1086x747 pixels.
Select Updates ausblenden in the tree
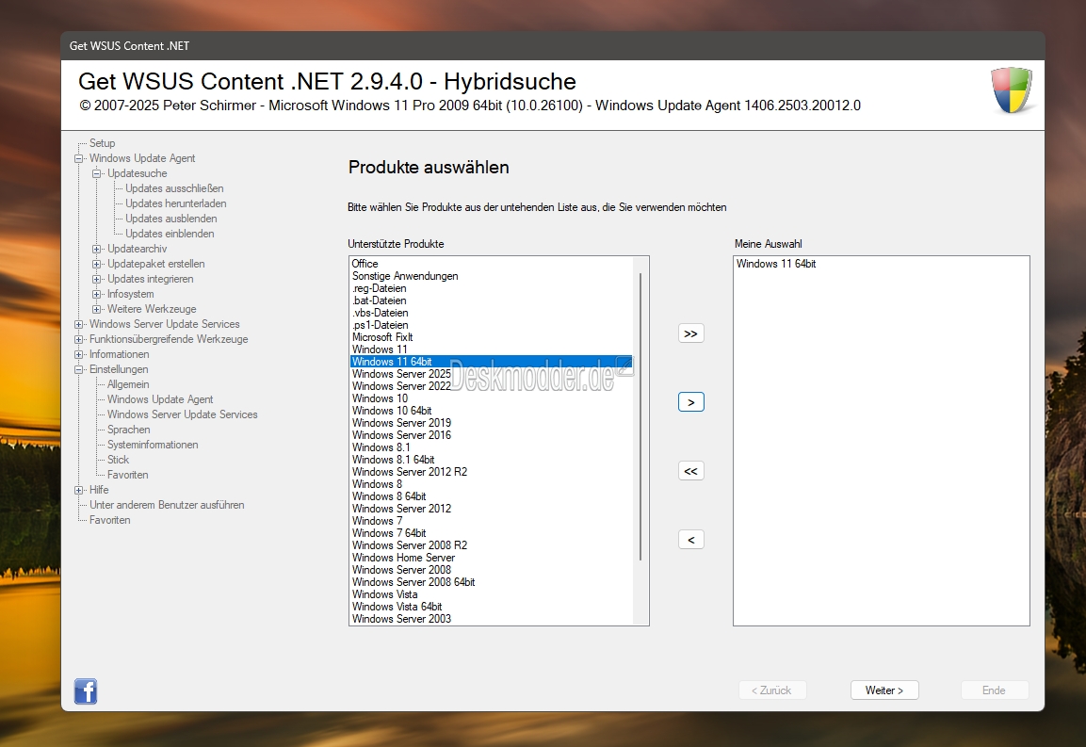[x=171, y=219]
